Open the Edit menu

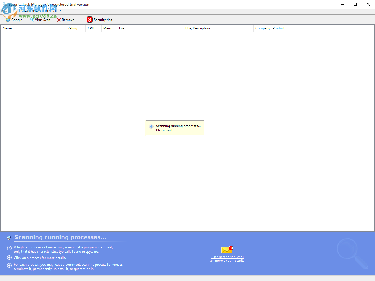pos(14,11)
